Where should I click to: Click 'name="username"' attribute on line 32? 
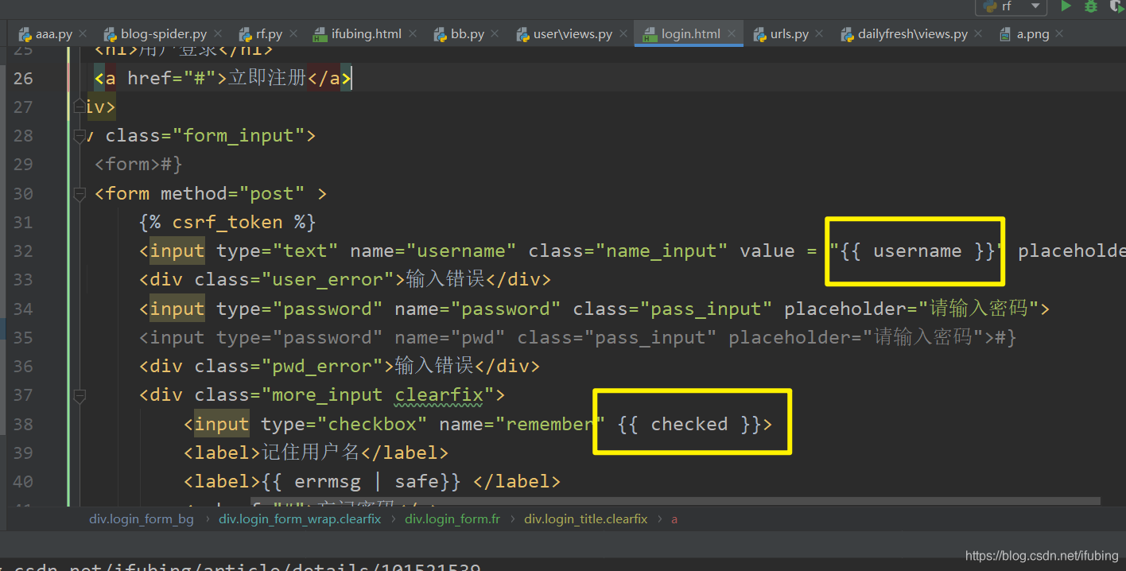pyautogui.click(x=433, y=251)
